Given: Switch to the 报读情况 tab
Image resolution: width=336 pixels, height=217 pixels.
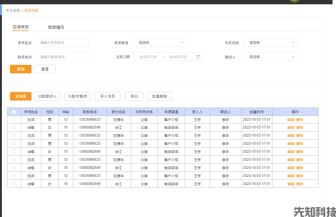Looking at the screenshot, I should click(x=56, y=27).
